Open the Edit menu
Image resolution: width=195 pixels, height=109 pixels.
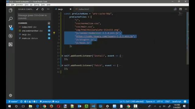[13, 5]
